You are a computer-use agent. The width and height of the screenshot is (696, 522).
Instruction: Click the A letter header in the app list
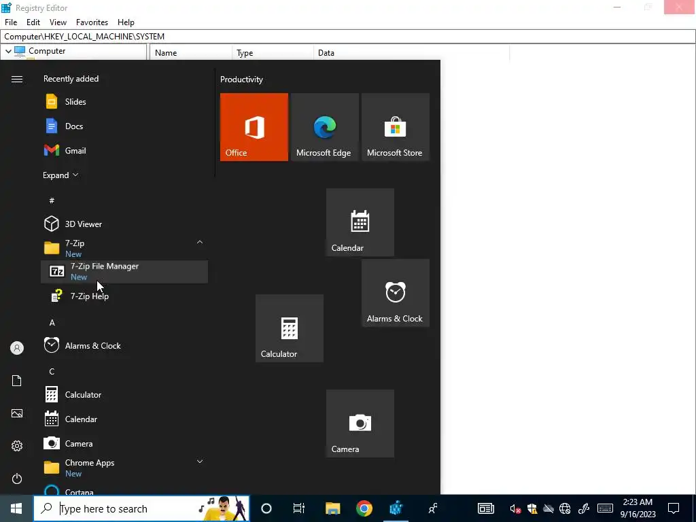point(52,323)
